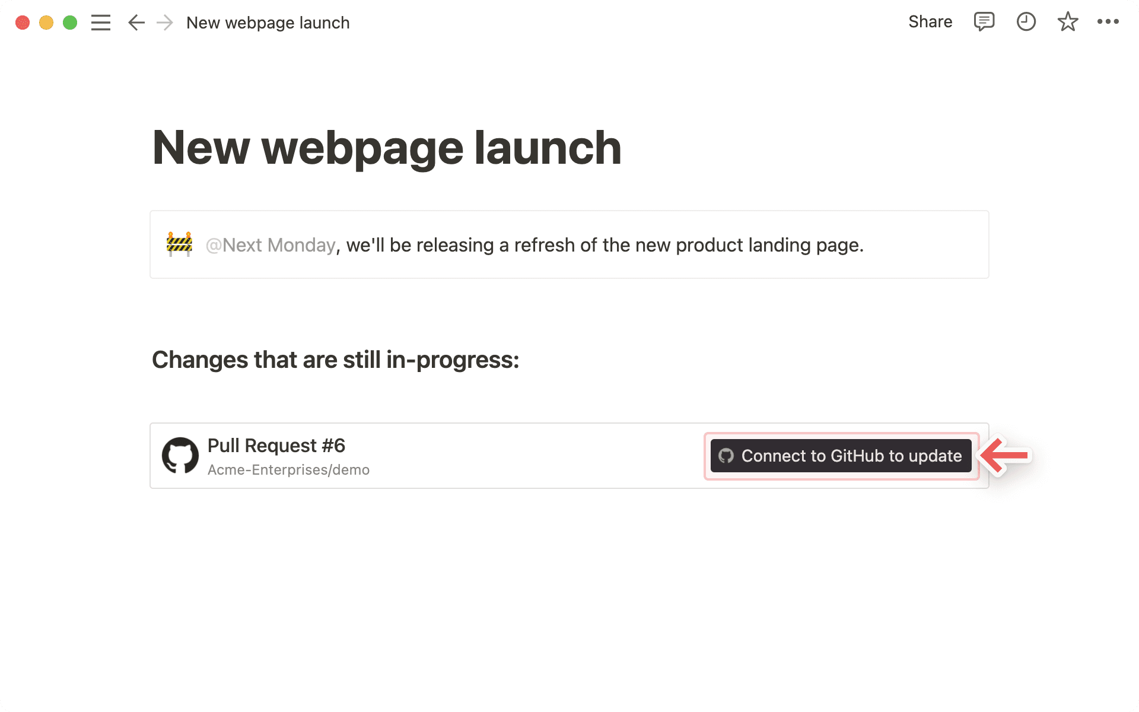Viewport: 1139px width, 712px height.
Task: Click the Share button
Action: (x=930, y=22)
